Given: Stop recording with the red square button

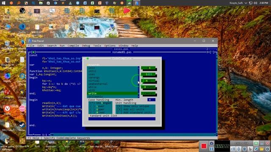Looking at the screenshot, I should click(x=204, y=146).
